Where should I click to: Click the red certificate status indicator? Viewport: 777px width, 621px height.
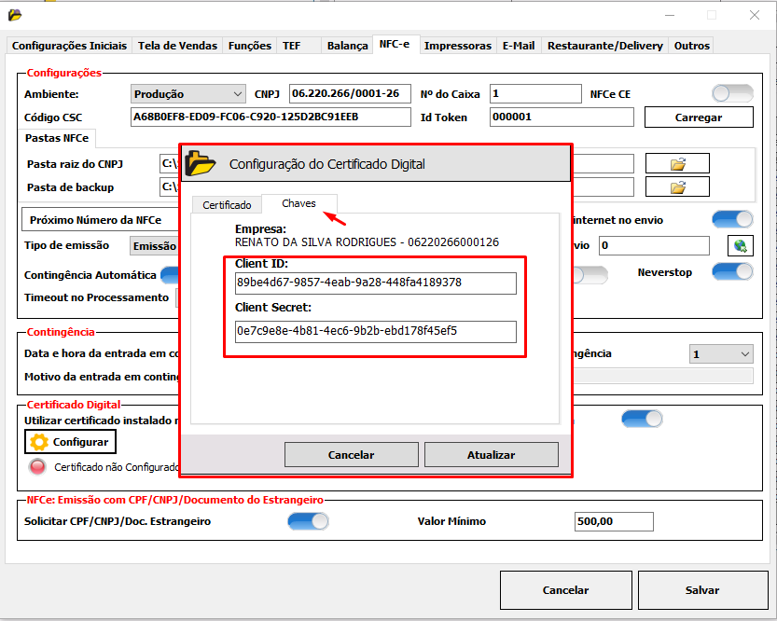38,467
